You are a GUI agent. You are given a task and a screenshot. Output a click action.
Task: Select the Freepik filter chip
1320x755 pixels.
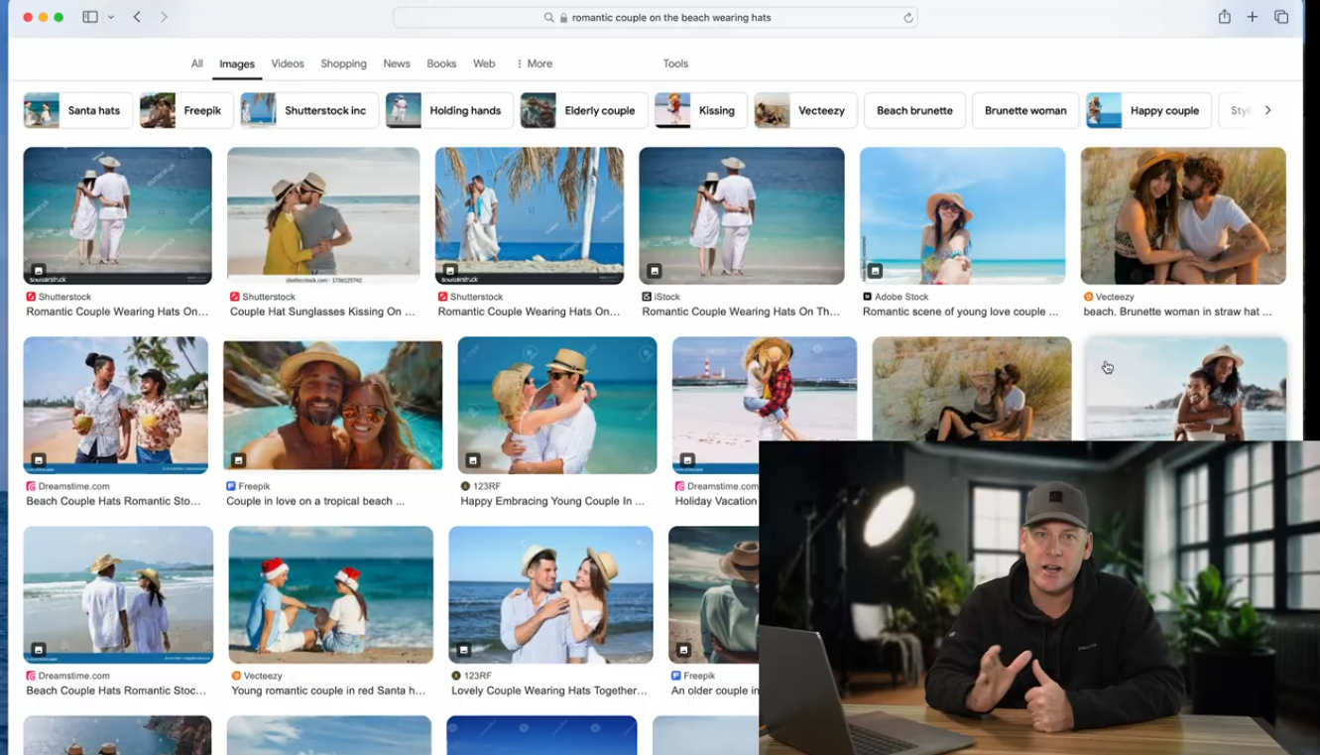point(186,110)
